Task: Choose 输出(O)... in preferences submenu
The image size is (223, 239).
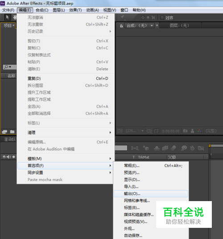Action: [x=151, y=194]
